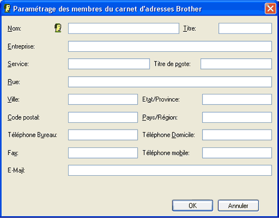Click the Téléphone mobile input box

coord(237,153)
